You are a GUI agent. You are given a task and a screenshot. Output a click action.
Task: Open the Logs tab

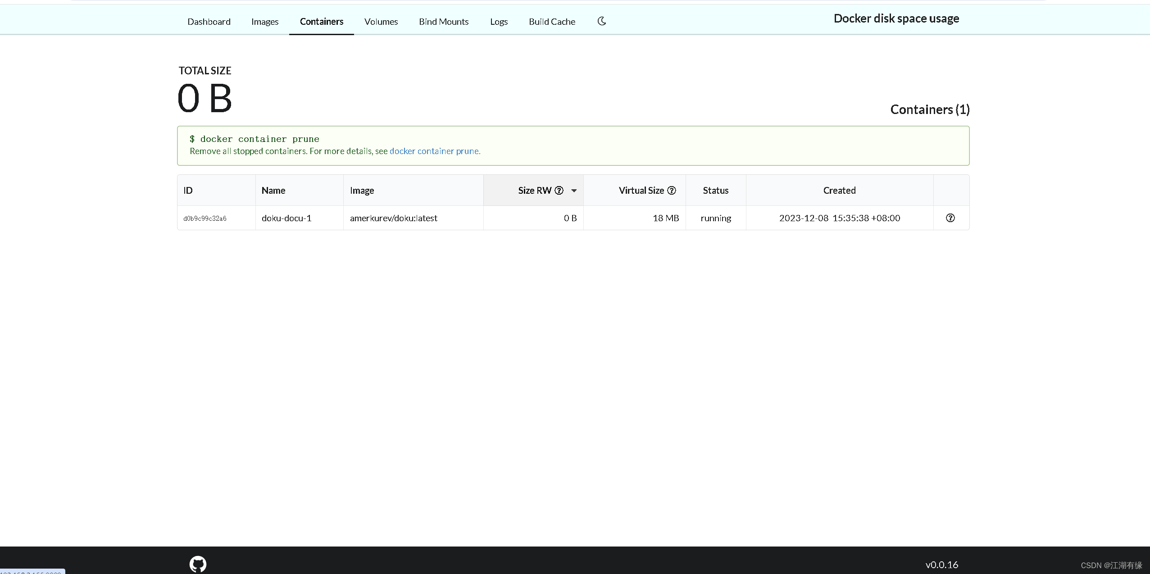click(499, 22)
